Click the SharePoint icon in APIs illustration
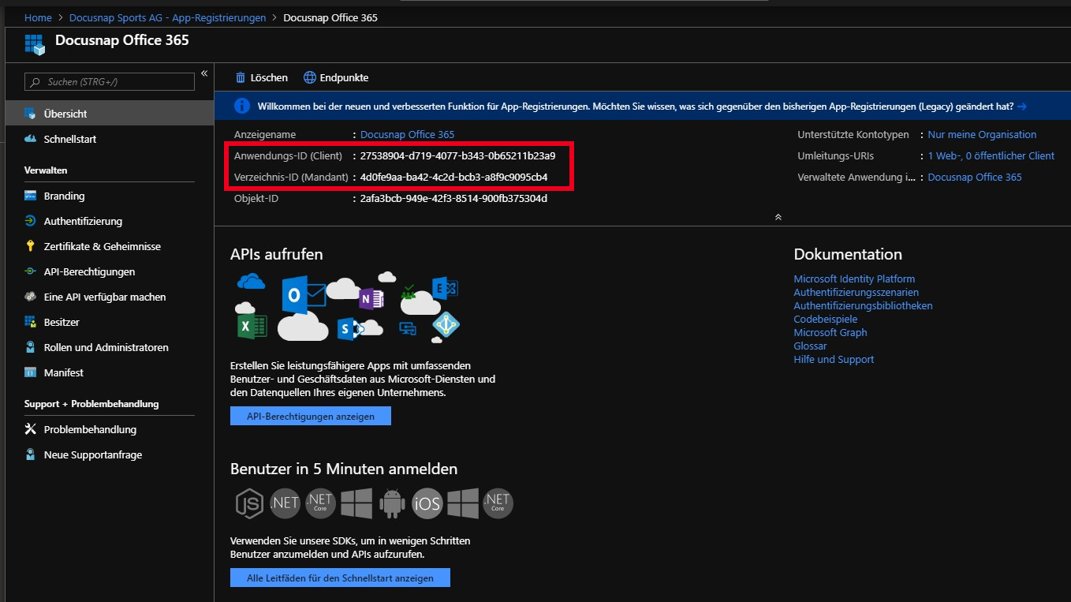The width and height of the screenshot is (1071, 602). 349,328
